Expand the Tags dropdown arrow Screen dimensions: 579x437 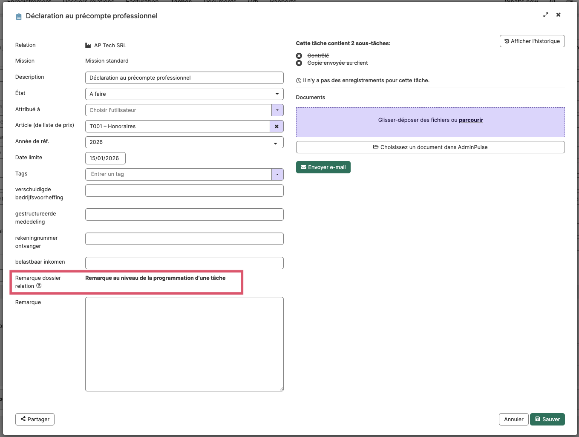[277, 174]
